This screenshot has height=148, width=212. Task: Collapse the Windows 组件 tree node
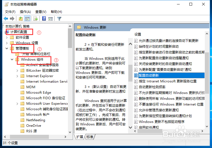click(x=12, y=60)
